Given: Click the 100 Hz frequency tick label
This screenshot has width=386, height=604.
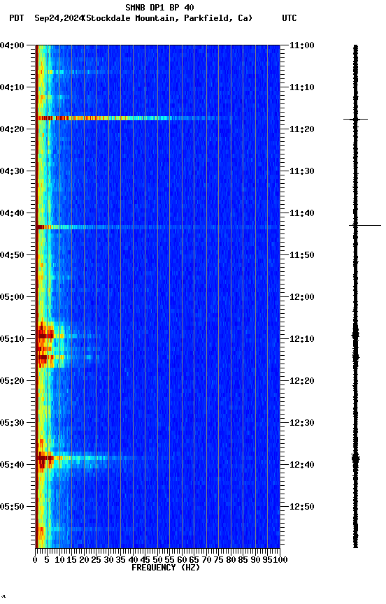Looking at the screenshot, I should (281, 560).
